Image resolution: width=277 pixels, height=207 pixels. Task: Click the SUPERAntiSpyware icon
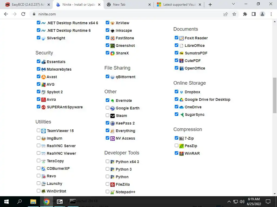(x=44, y=107)
